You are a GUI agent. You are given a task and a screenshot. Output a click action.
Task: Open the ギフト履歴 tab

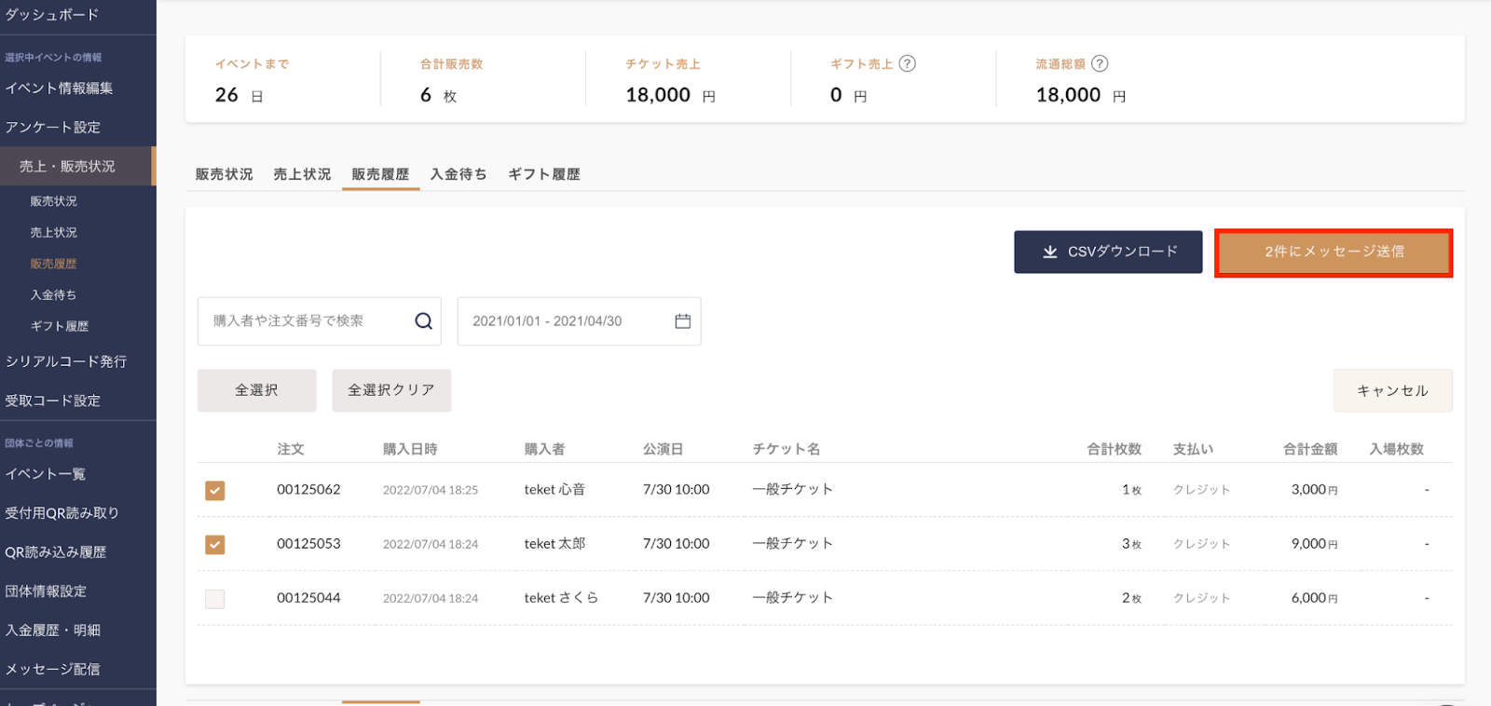[544, 174]
